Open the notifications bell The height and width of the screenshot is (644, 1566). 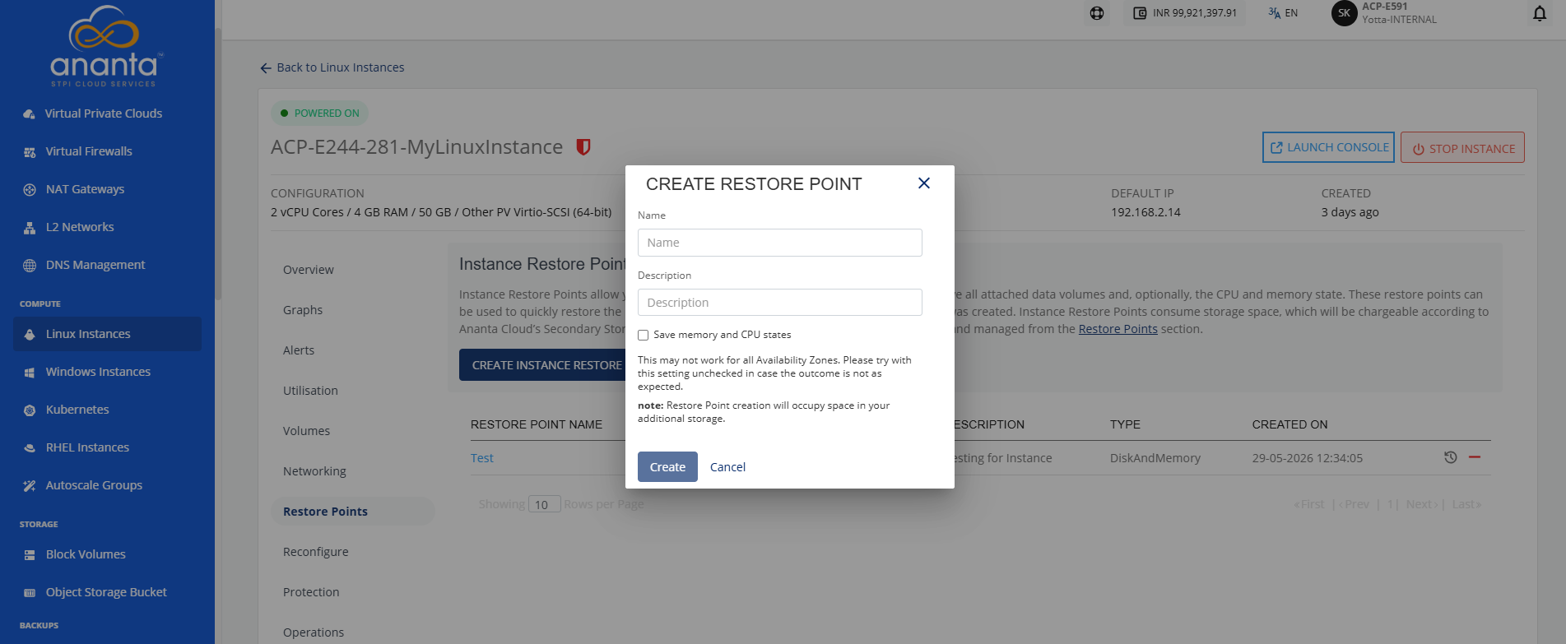click(1540, 13)
